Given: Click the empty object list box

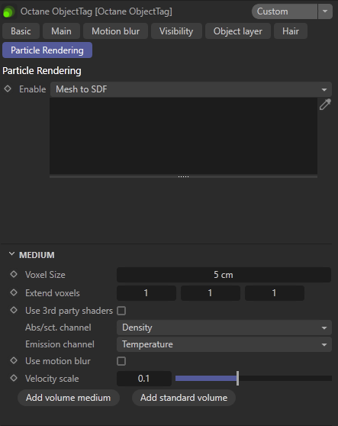Looking at the screenshot, I should coord(183,136).
